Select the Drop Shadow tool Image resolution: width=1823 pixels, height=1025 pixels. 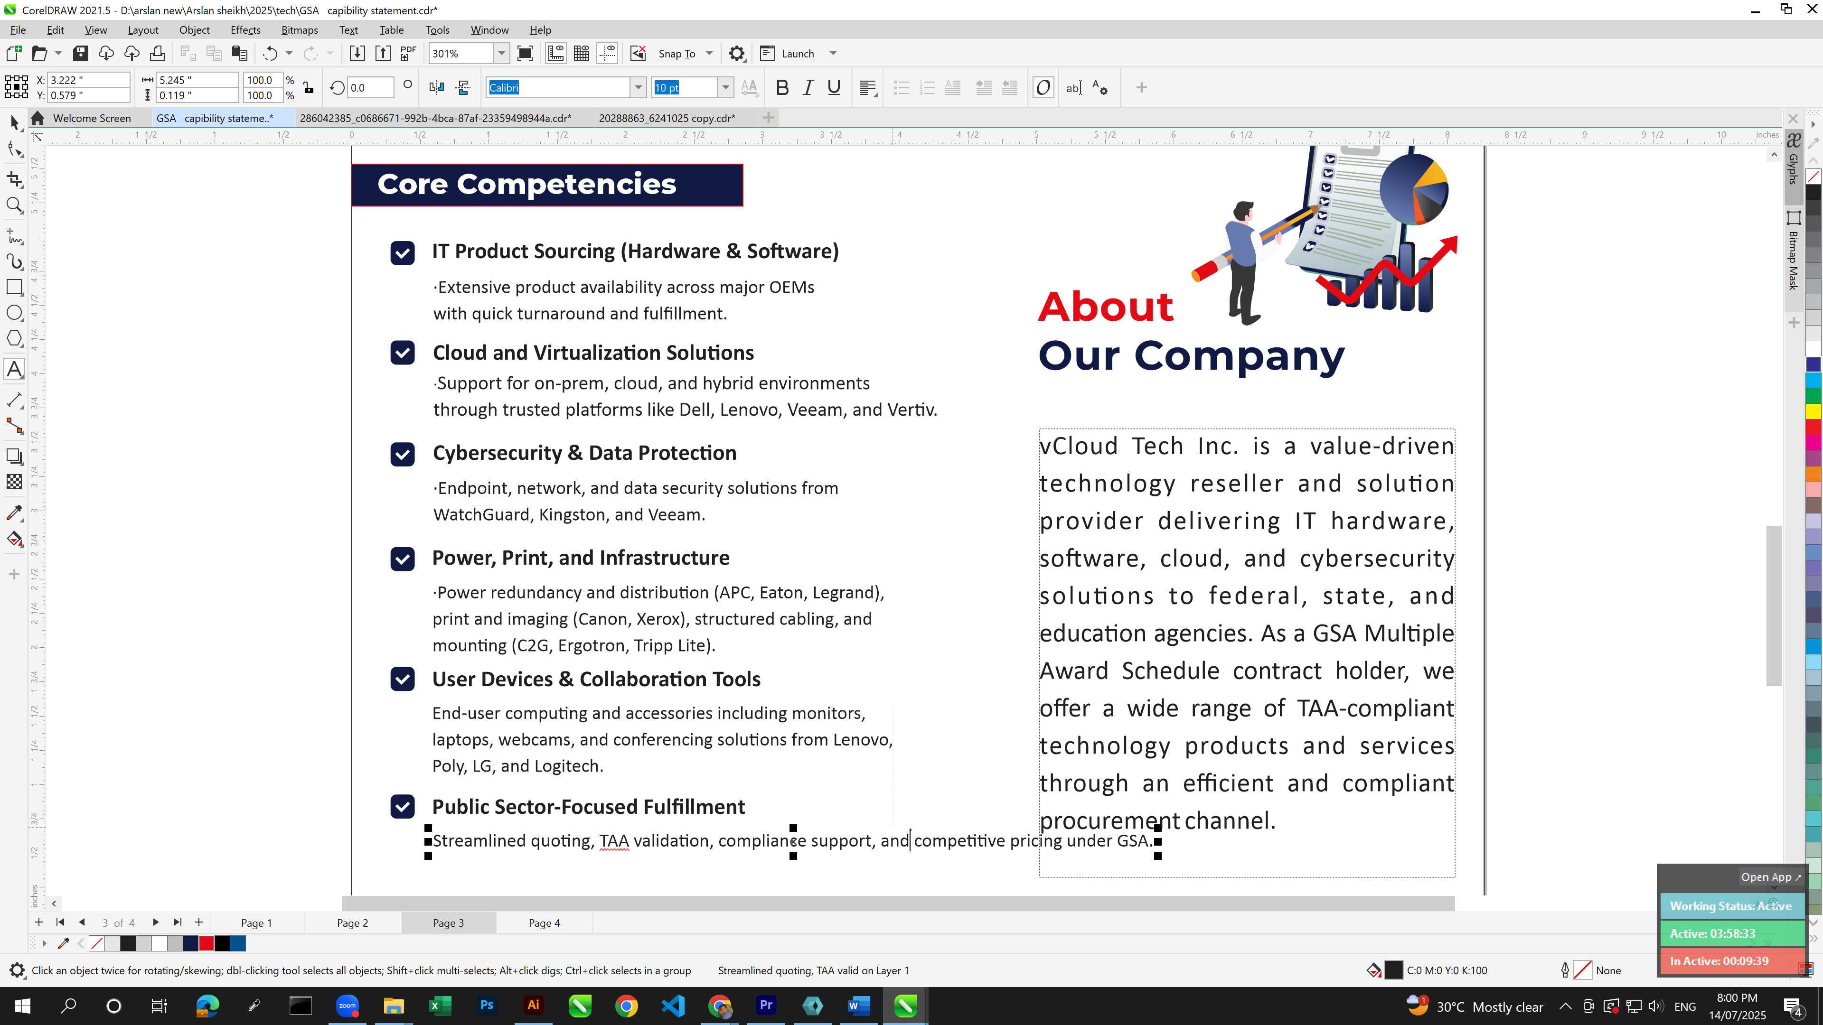coord(14,456)
